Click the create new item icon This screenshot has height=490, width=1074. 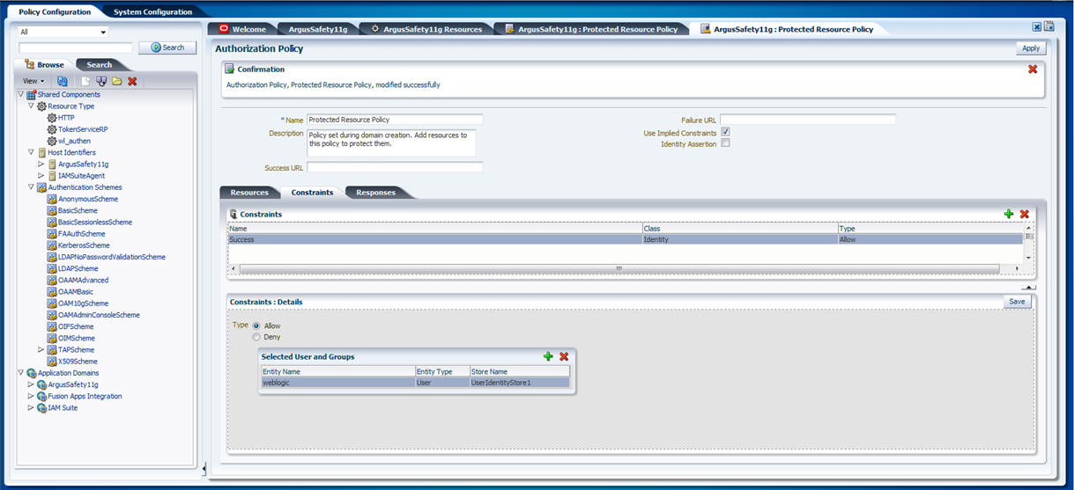click(85, 81)
